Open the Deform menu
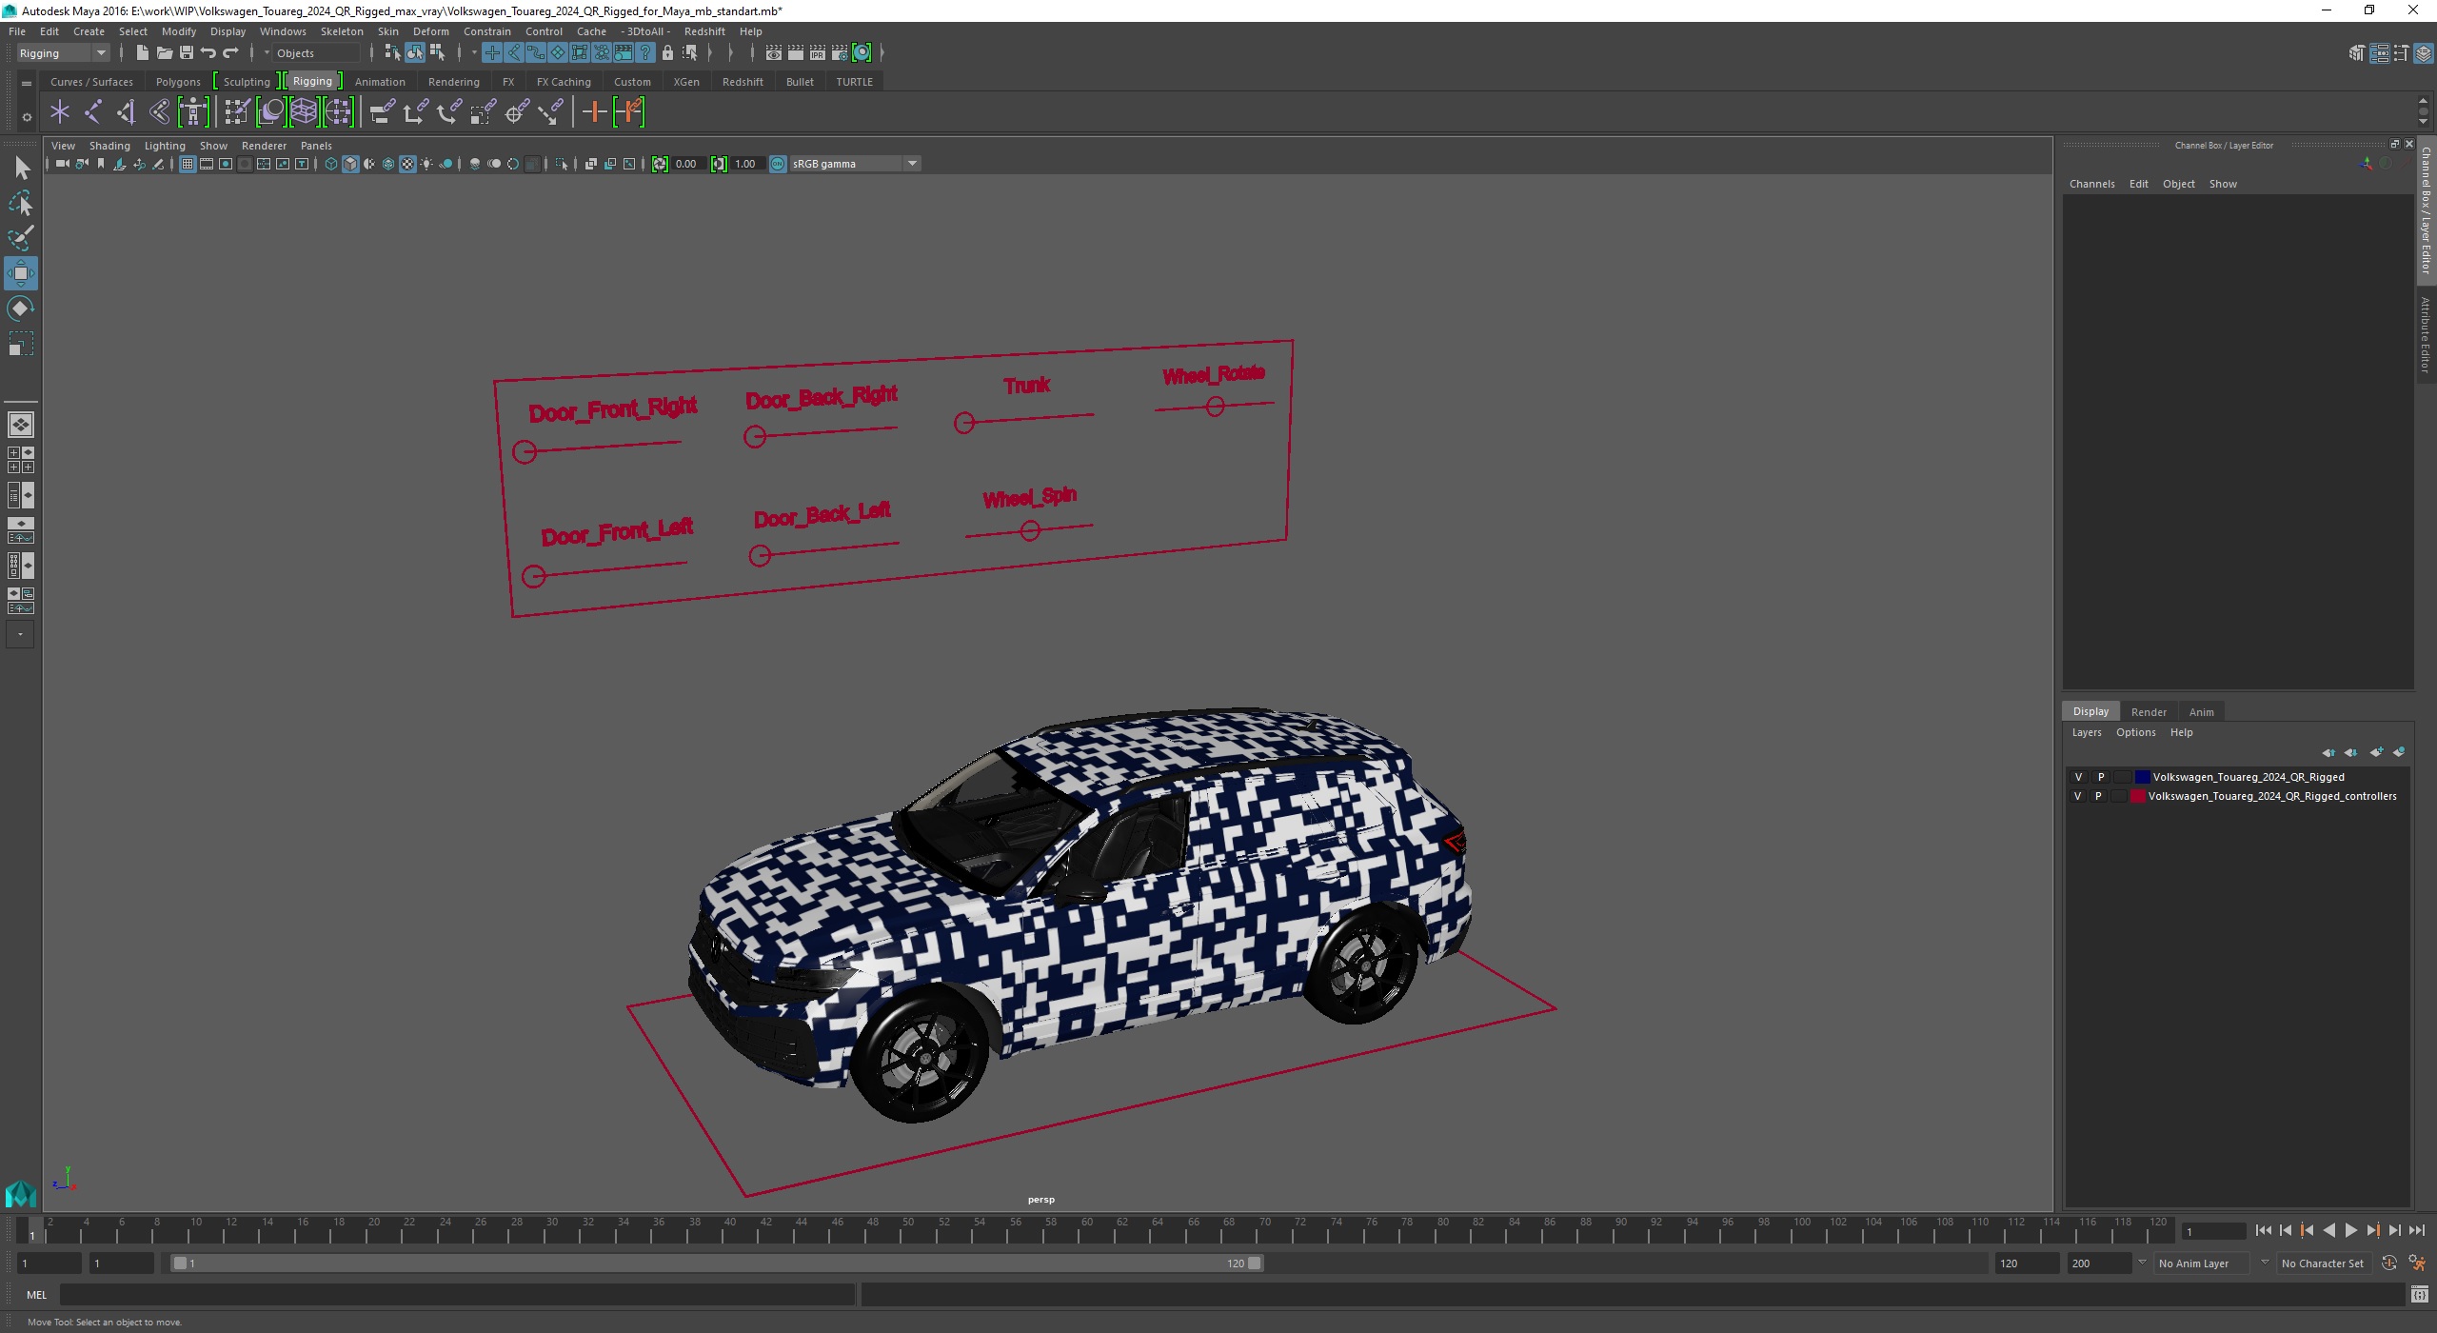 430,31
